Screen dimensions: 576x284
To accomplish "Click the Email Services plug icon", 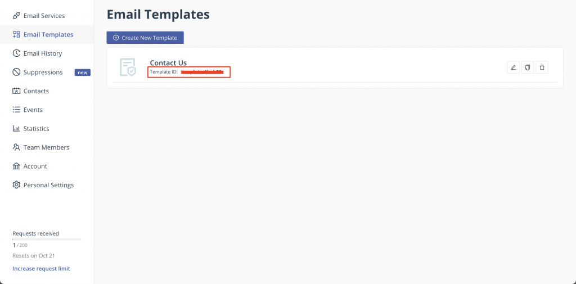I will pos(16,16).
